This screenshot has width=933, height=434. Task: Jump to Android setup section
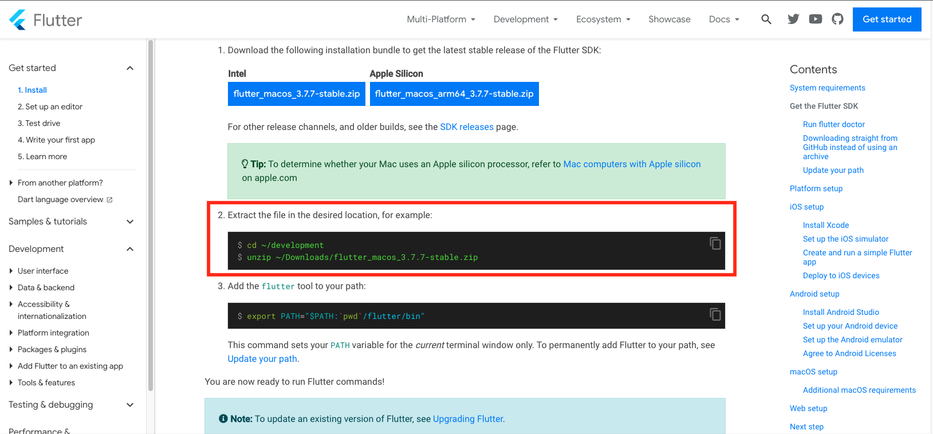click(814, 294)
